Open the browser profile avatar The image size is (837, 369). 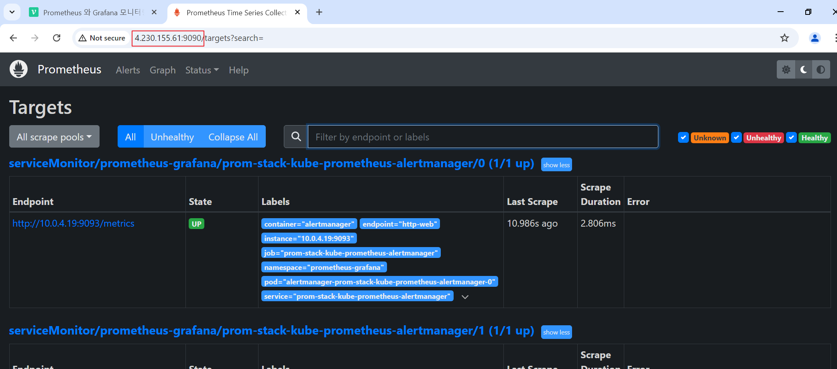[815, 38]
